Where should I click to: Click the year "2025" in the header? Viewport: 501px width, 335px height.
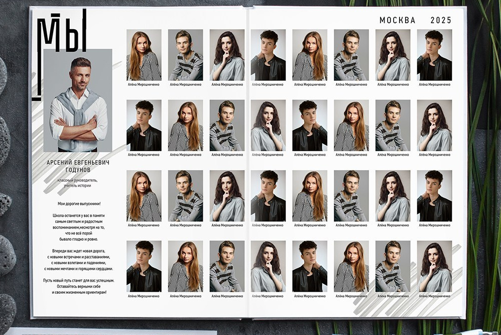click(x=441, y=21)
